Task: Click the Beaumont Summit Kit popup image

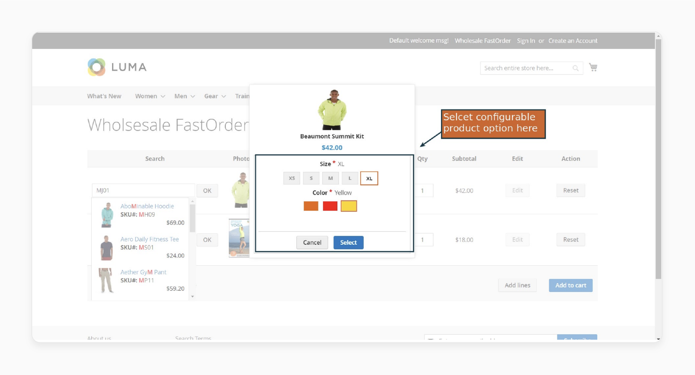Action: pyautogui.click(x=332, y=110)
